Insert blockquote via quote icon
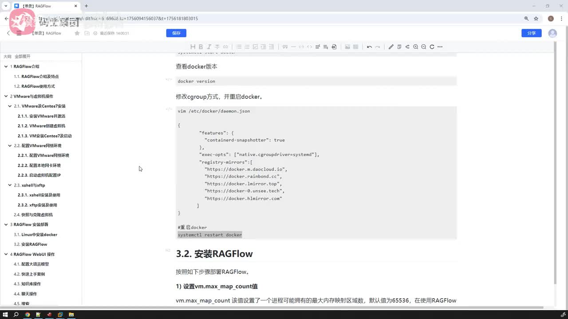This screenshot has height=319, width=568. 285,47
